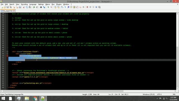Toggle INS insert mode indicator

174,94
